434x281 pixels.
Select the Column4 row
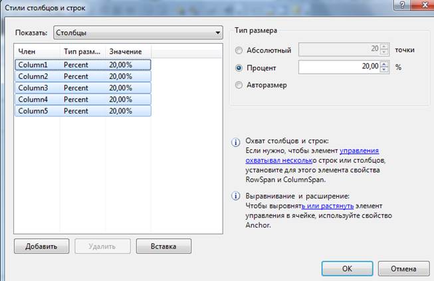coord(83,99)
